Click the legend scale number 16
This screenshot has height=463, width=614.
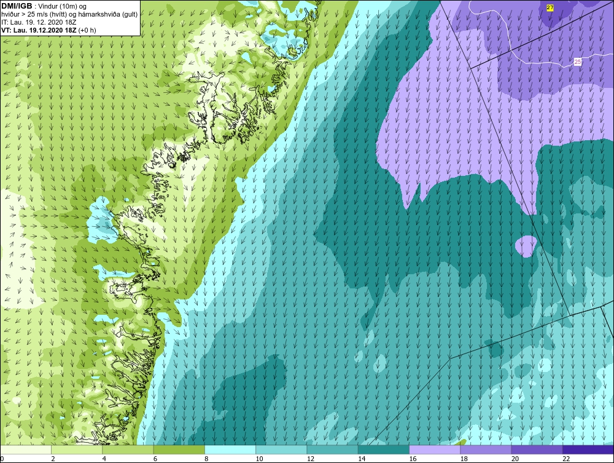click(413, 459)
